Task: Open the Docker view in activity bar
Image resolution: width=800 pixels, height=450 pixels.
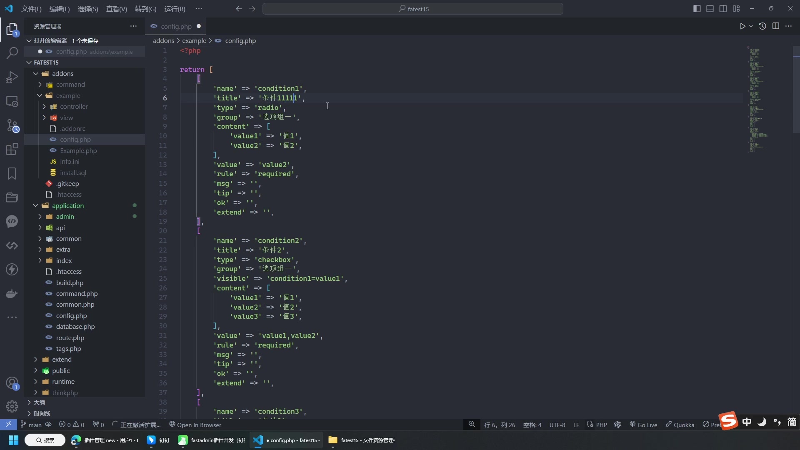Action: click(x=12, y=294)
